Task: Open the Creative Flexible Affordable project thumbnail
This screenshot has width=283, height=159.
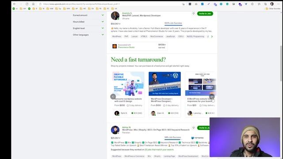Action: [128, 83]
